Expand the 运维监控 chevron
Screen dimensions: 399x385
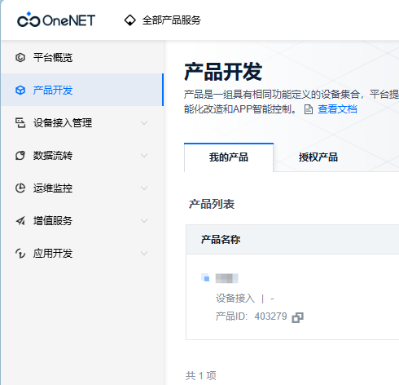(x=144, y=188)
